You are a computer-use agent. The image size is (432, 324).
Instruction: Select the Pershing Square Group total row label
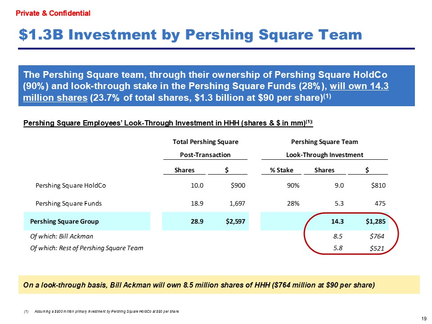(x=64, y=221)
